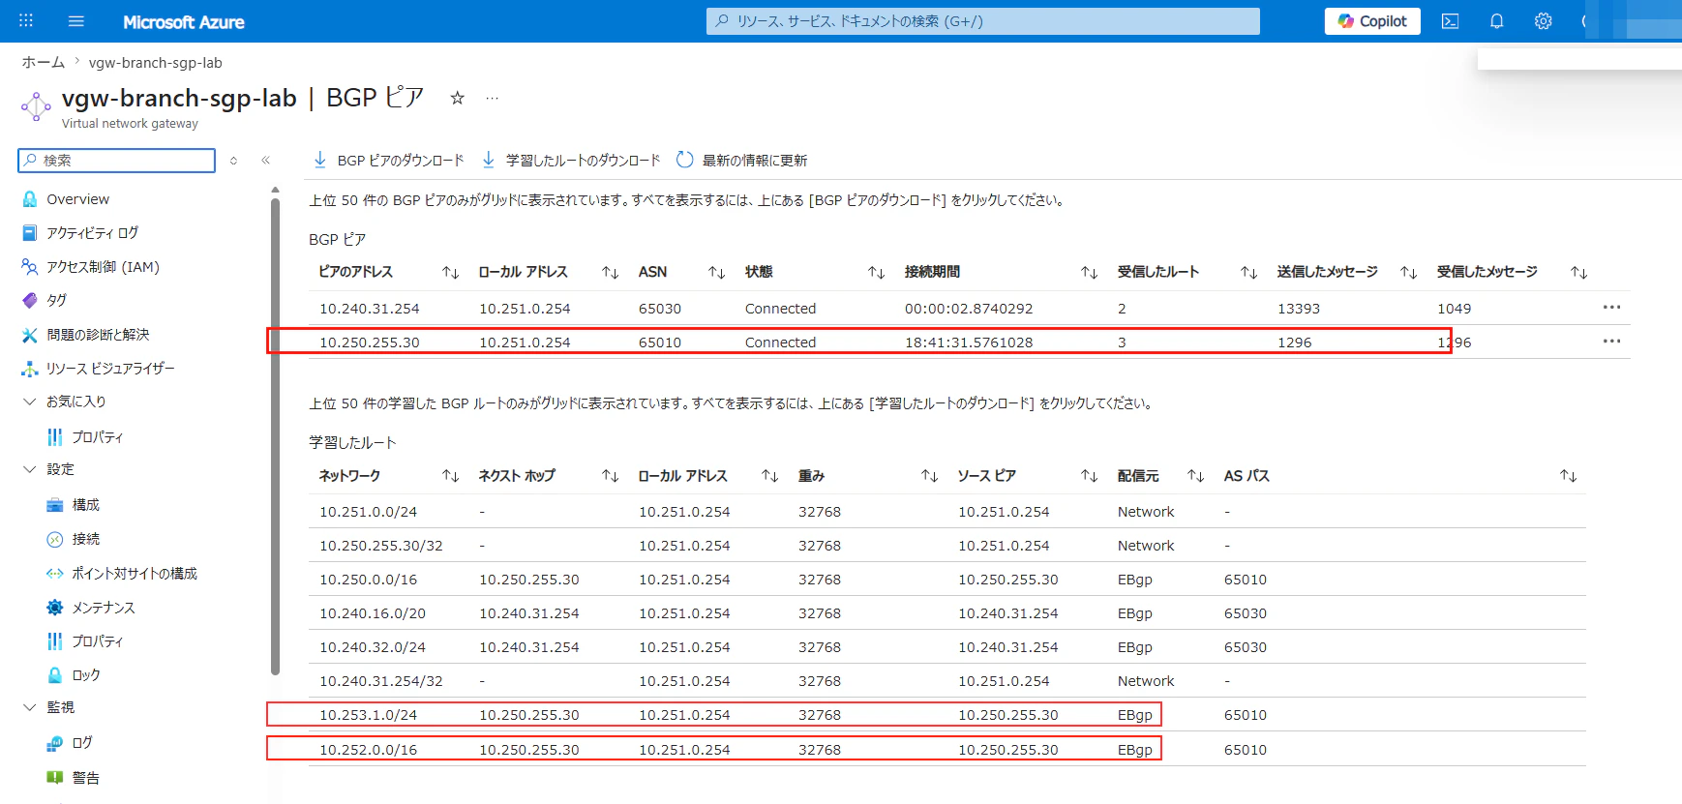Collapse the お気に入り section
The width and height of the screenshot is (1682, 804).
point(29,402)
